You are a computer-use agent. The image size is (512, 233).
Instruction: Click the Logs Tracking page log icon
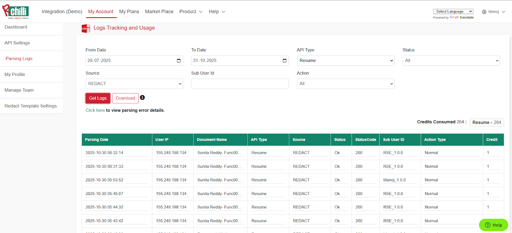85,28
